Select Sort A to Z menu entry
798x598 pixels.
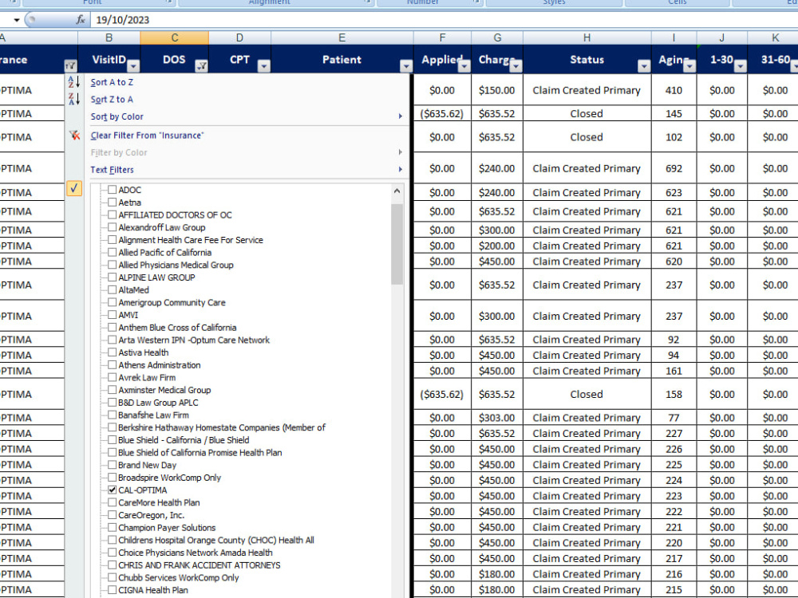click(x=112, y=82)
